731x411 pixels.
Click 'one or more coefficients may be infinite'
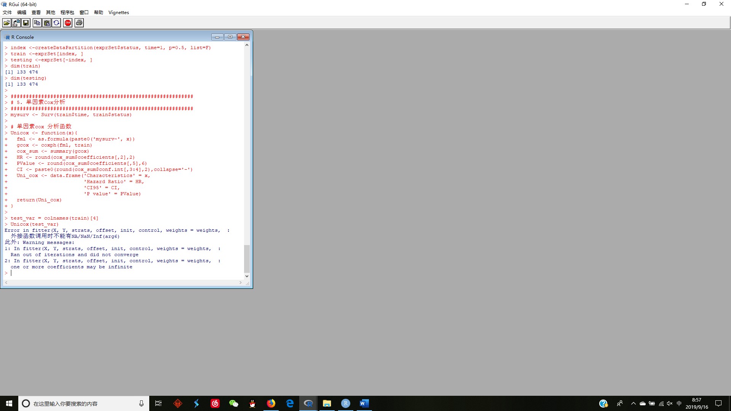[72, 267]
